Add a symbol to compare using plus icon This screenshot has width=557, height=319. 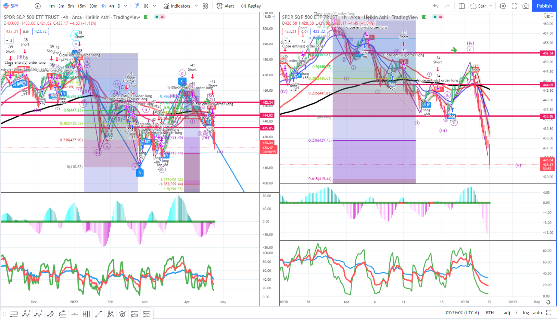(x=38, y=6)
